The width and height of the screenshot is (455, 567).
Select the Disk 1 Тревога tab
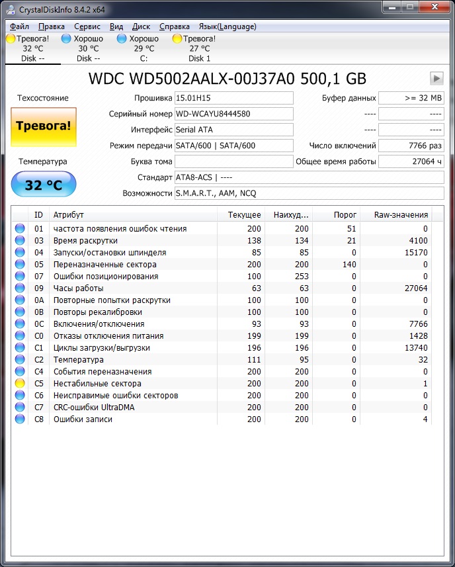[x=200, y=48]
